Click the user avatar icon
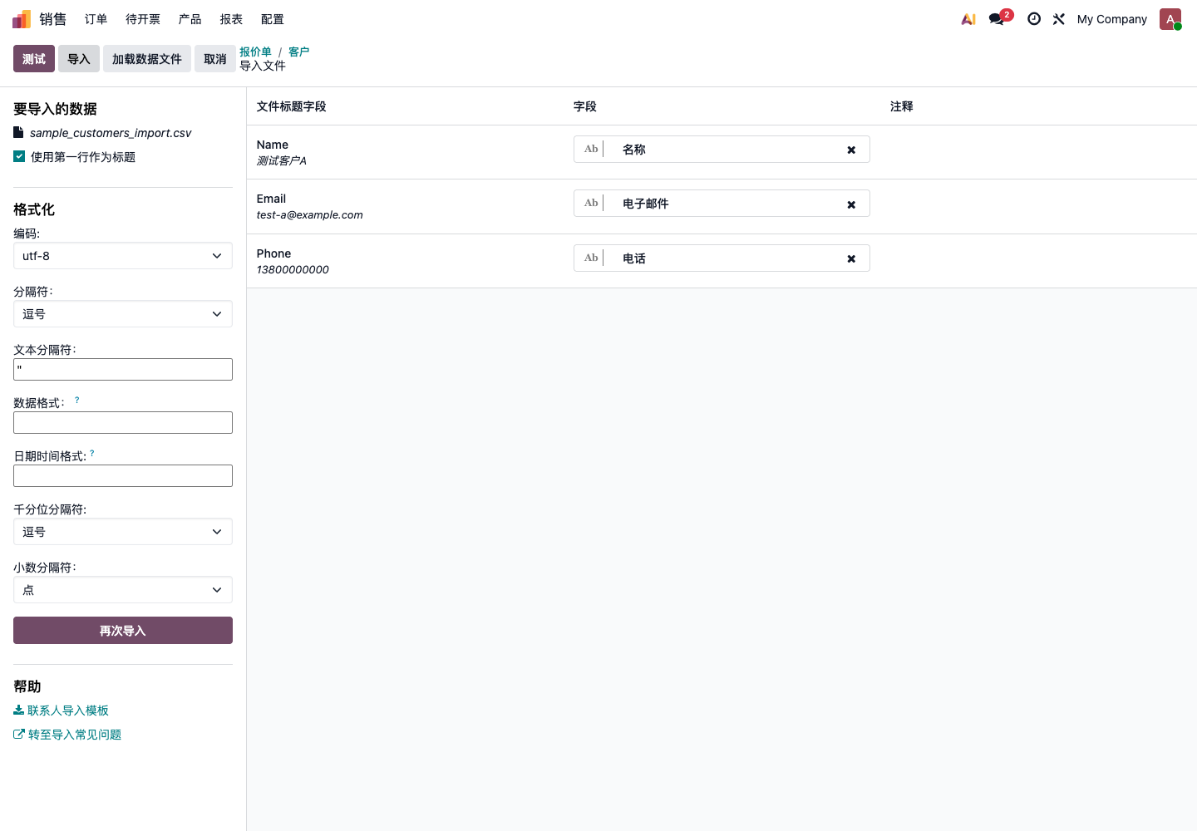 coord(1170,19)
